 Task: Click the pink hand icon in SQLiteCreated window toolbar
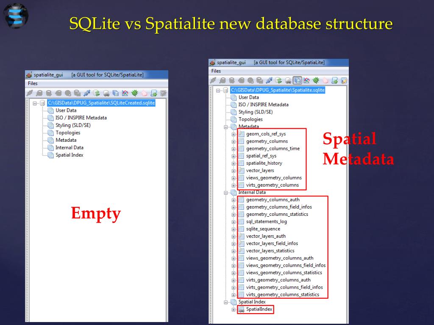(x=144, y=93)
